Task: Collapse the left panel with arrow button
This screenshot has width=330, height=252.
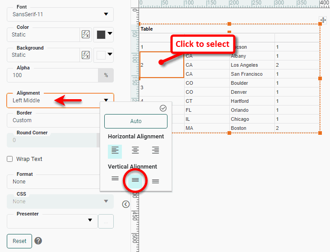Action: [126, 204]
